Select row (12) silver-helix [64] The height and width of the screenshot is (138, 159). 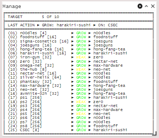click(x=68, y=77)
